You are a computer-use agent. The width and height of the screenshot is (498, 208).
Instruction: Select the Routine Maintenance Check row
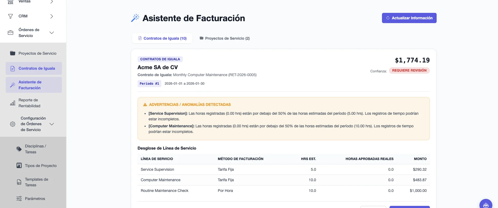point(284,191)
